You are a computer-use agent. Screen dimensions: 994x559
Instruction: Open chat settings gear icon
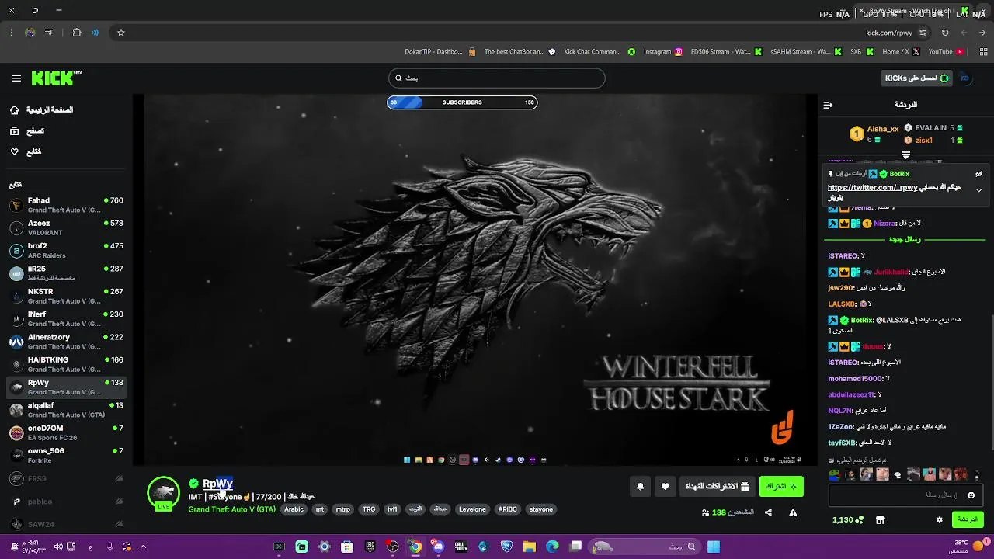click(939, 519)
